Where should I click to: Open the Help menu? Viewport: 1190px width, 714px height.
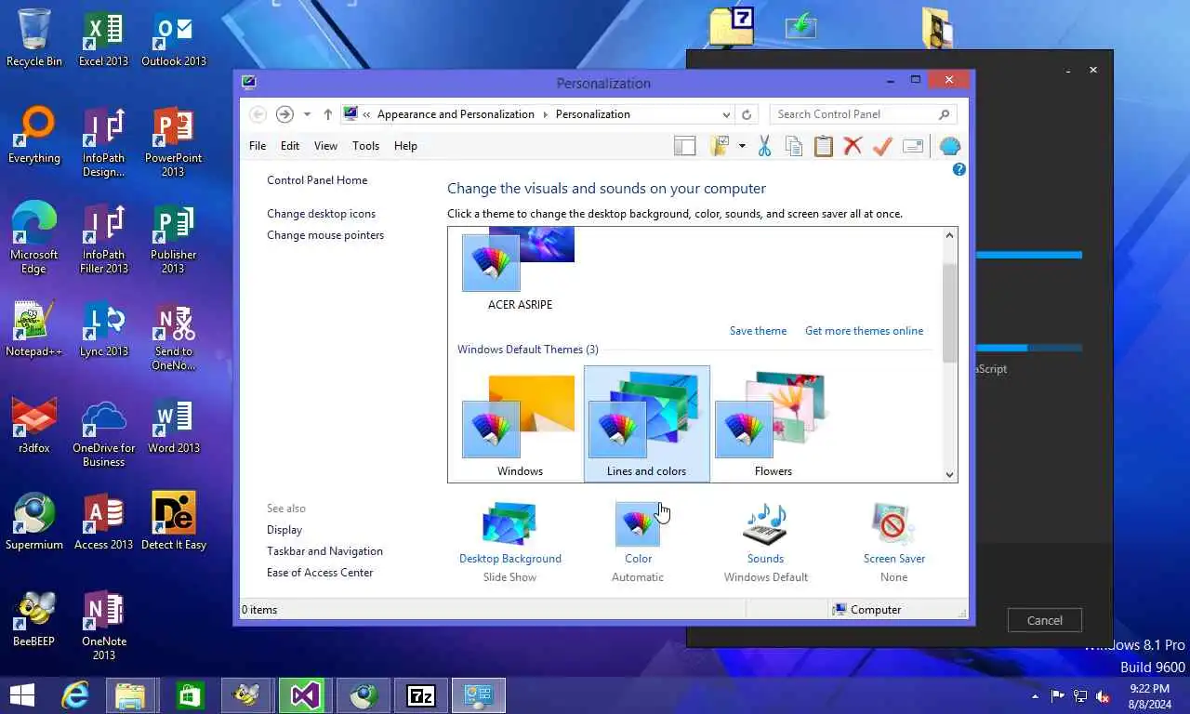[405, 146]
